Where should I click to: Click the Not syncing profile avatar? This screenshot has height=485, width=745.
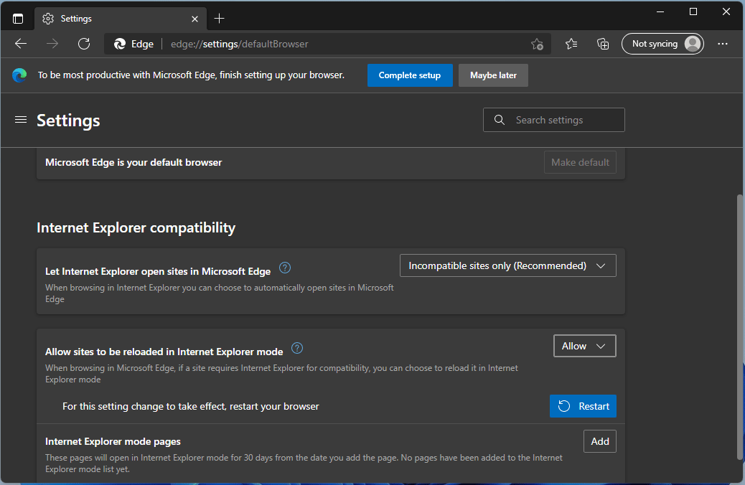(662, 43)
